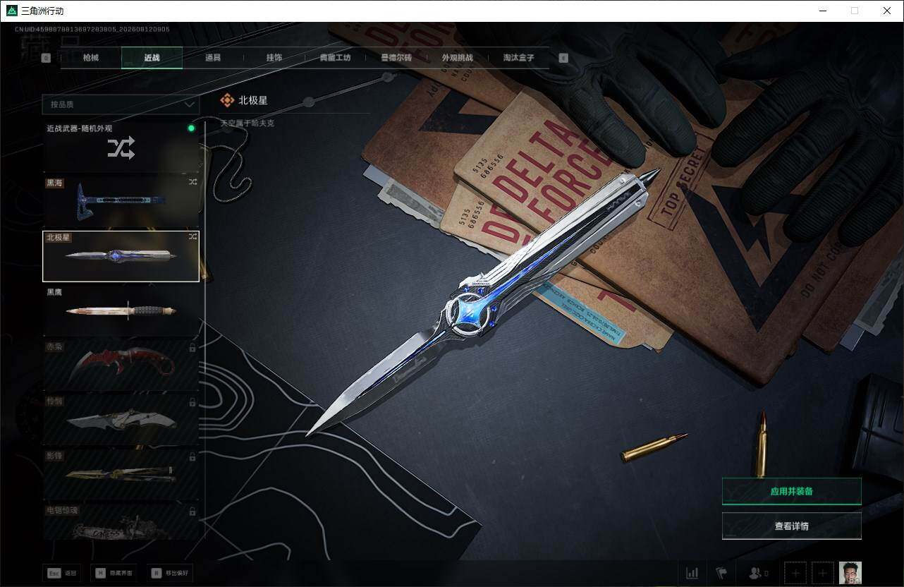Switch to the 外观挑战 tab
904x587 pixels.
tap(458, 58)
